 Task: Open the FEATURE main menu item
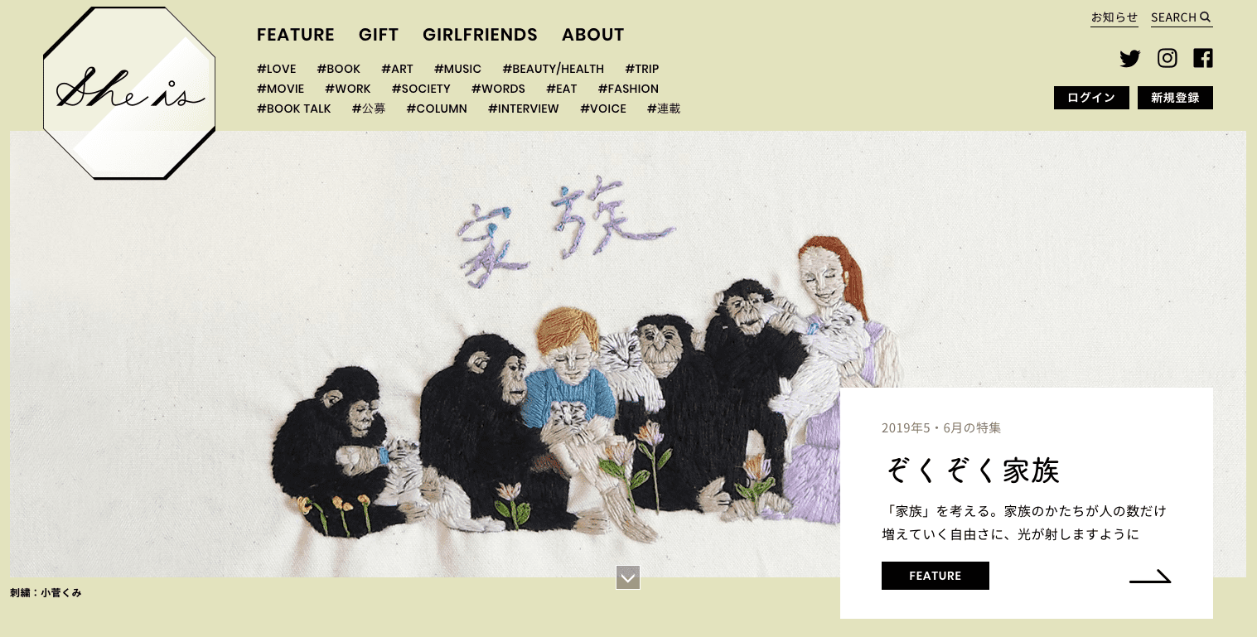click(x=296, y=35)
